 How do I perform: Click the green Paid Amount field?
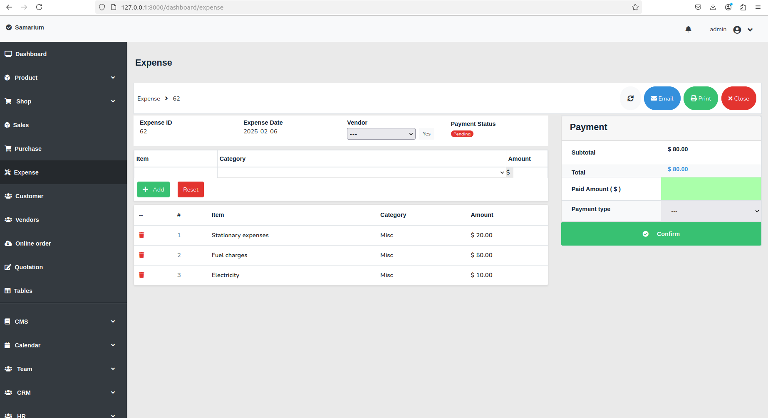[711, 189]
